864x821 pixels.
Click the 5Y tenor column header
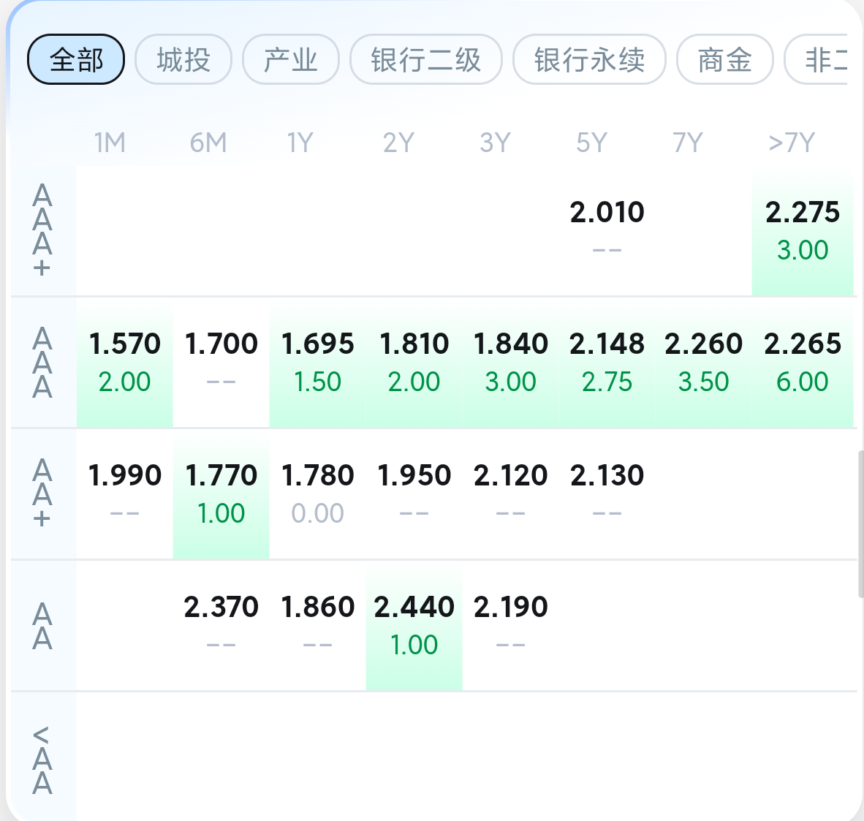[x=591, y=143]
